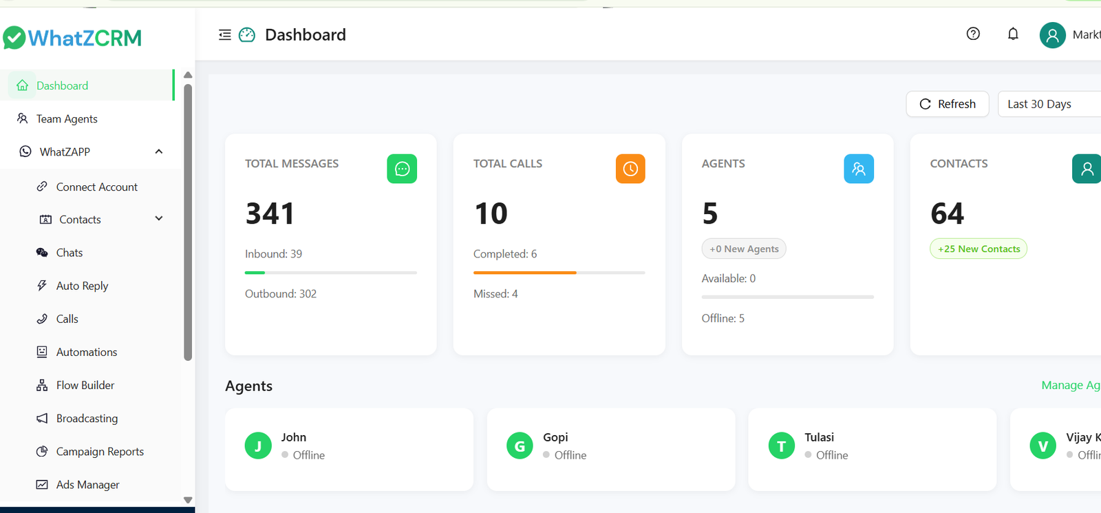
Task: Open the notifications bell icon
Action: (x=1013, y=34)
